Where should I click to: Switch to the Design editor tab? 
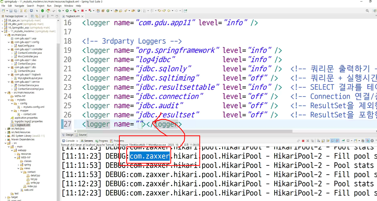tap(68, 135)
